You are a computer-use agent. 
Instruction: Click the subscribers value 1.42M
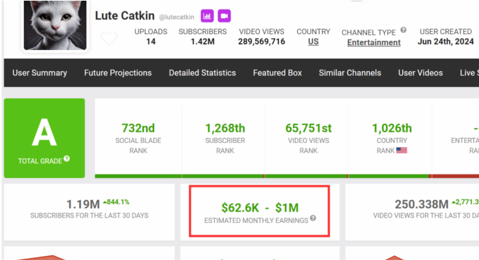[x=203, y=42]
